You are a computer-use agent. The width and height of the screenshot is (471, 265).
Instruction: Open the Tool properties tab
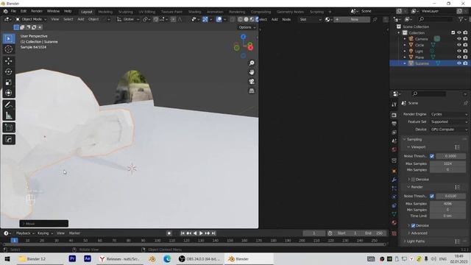394,105
